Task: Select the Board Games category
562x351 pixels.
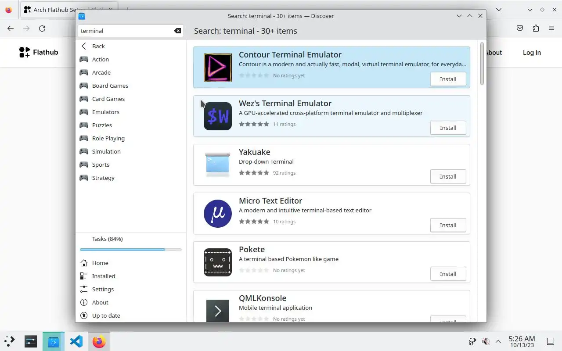Action: 131,86
